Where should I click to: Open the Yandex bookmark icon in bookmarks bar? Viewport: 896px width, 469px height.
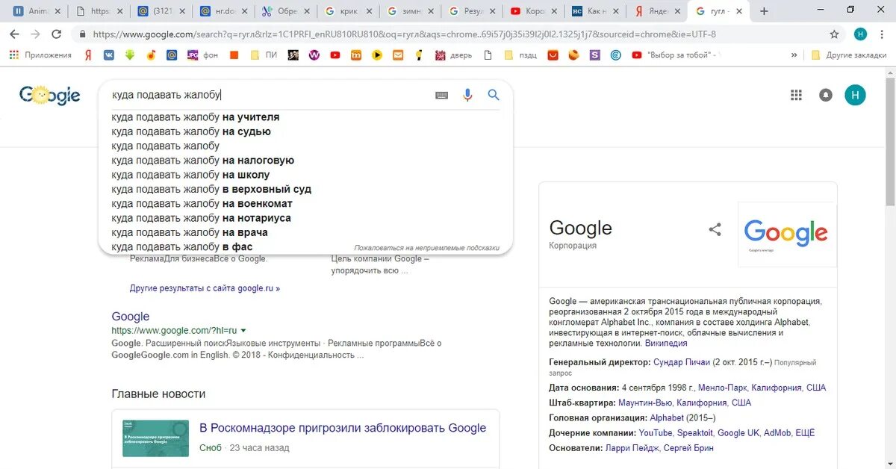88,55
